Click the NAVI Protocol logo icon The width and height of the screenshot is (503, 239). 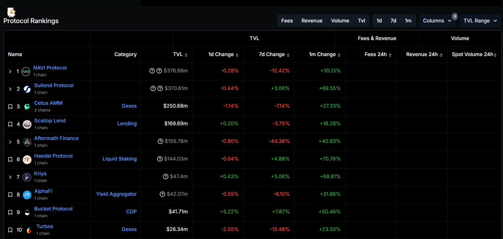(x=26, y=72)
